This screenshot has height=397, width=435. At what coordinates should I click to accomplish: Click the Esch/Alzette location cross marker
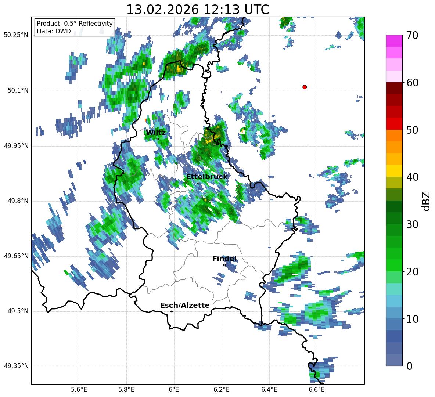(x=172, y=311)
